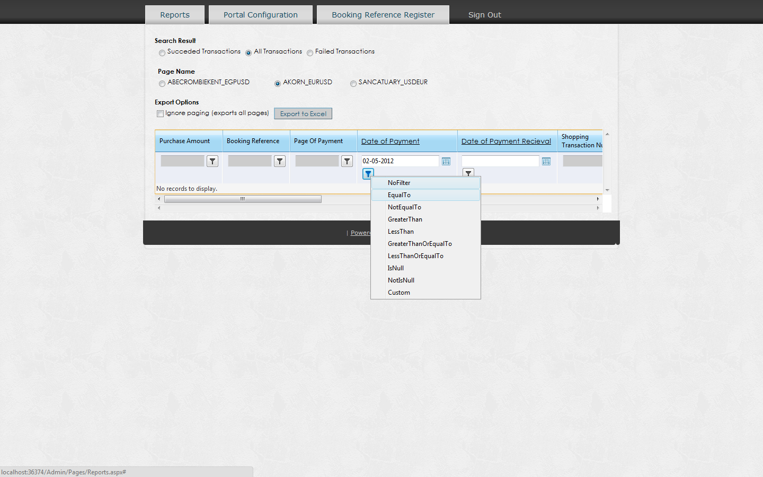Viewport: 763px width, 477px height.
Task: Check Ignore paging exports all pages
Action: pyautogui.click(x=160, y=113)
